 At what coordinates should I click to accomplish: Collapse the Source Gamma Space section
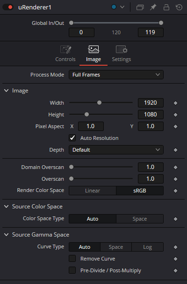tap(7, 235)
